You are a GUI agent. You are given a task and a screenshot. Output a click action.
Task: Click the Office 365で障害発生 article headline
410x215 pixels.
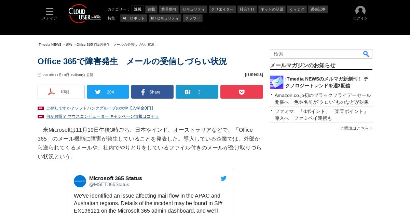point(132,61)
